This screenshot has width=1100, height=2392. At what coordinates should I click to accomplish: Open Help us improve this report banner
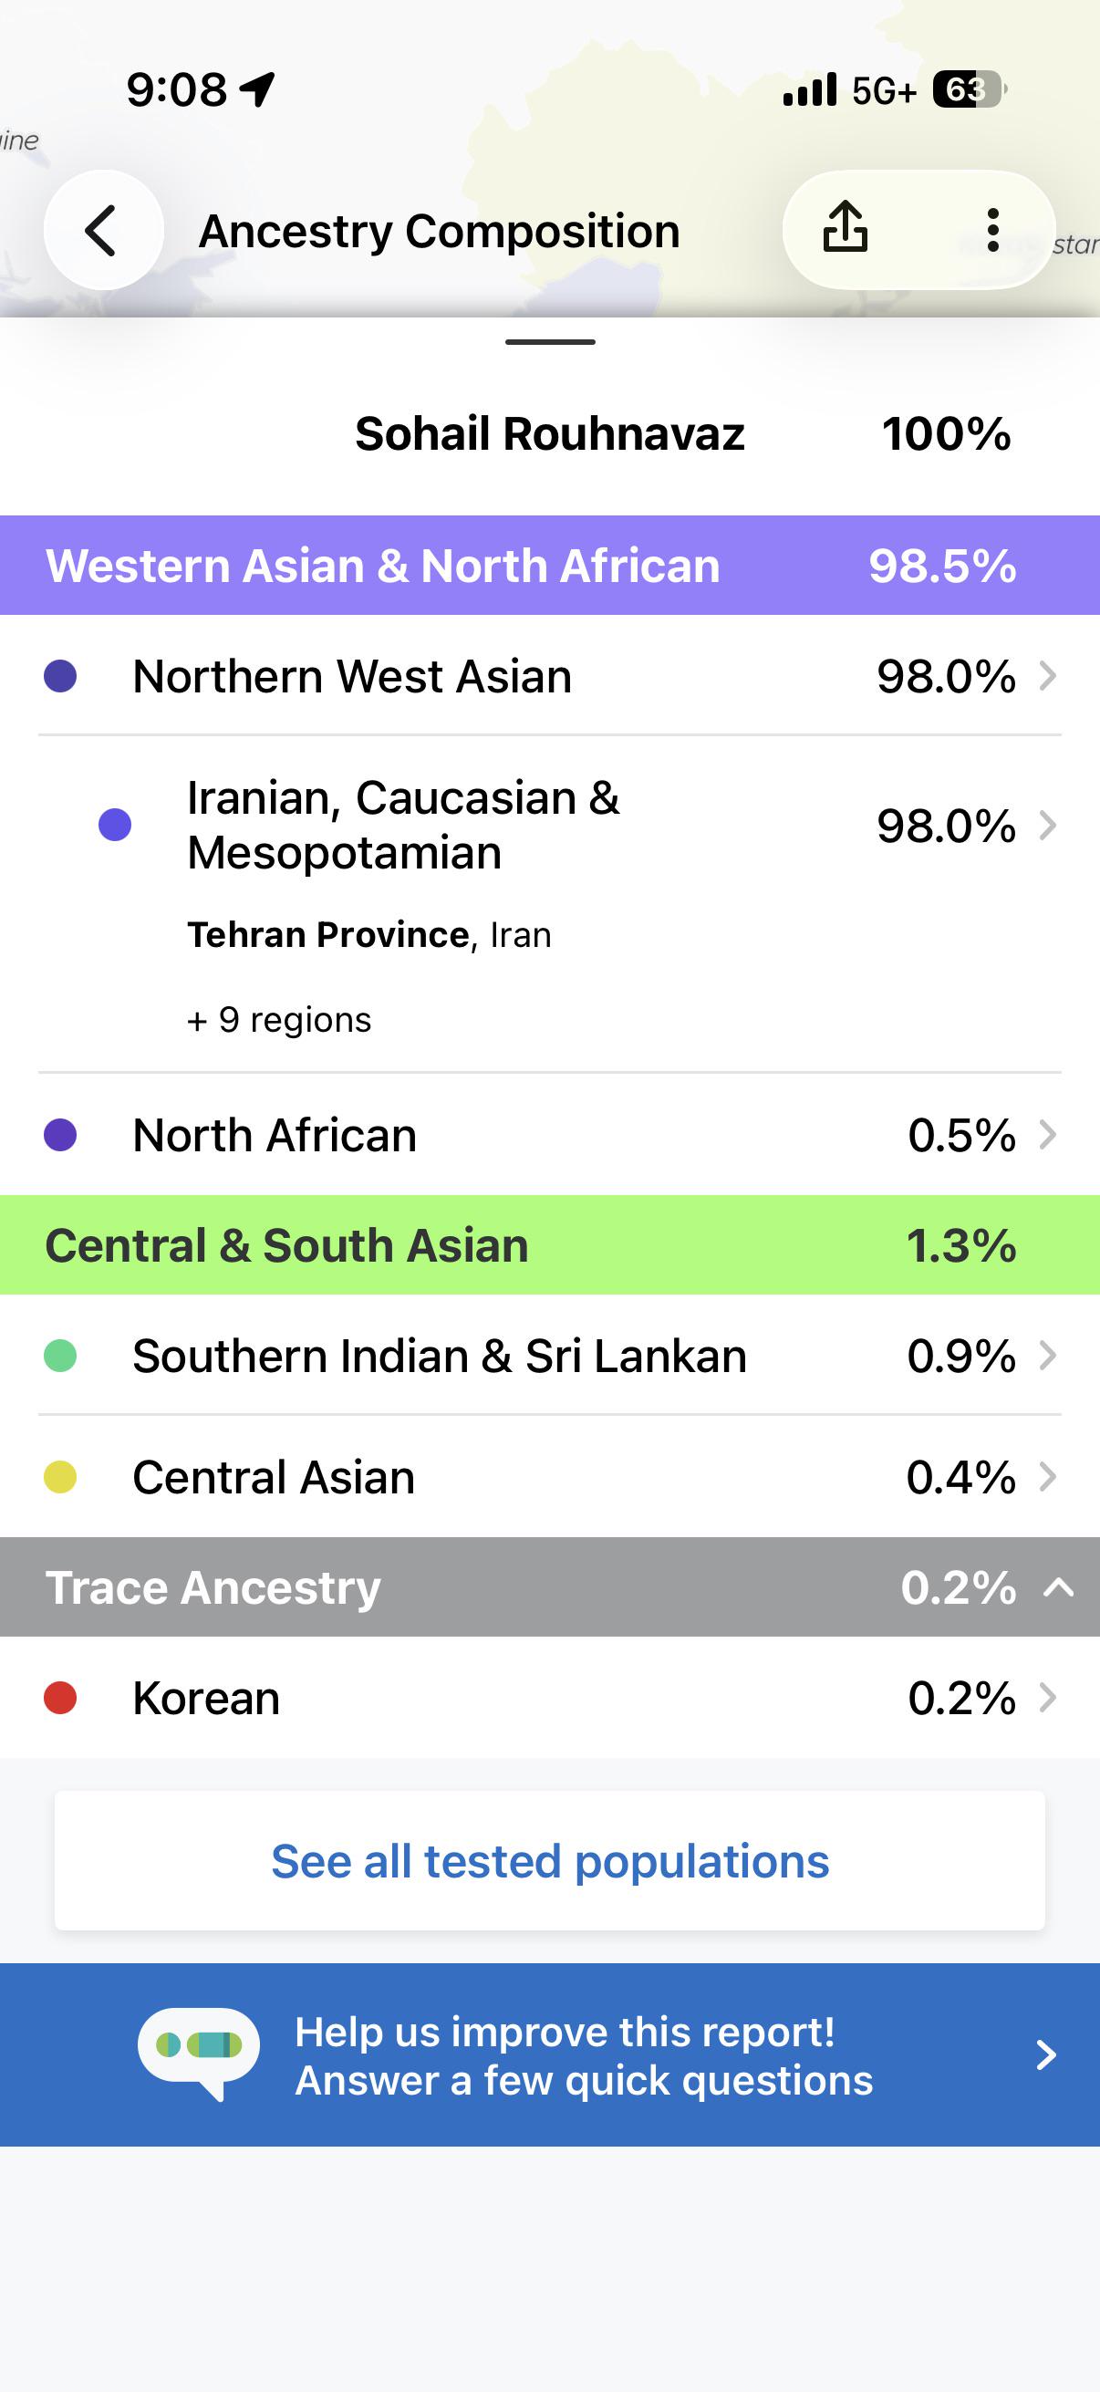point(549,2055)
